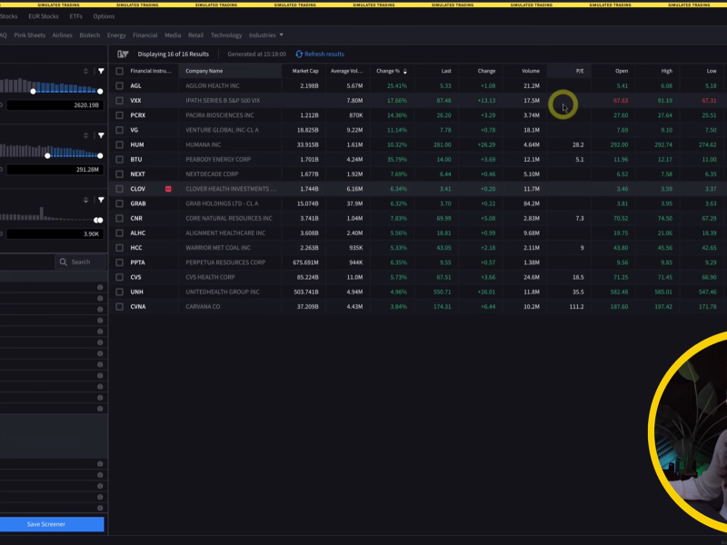Click the sort arrows icon above 2620.19B field
The image size is (727, 545).
pyautogui.click(x=86, y=71)
